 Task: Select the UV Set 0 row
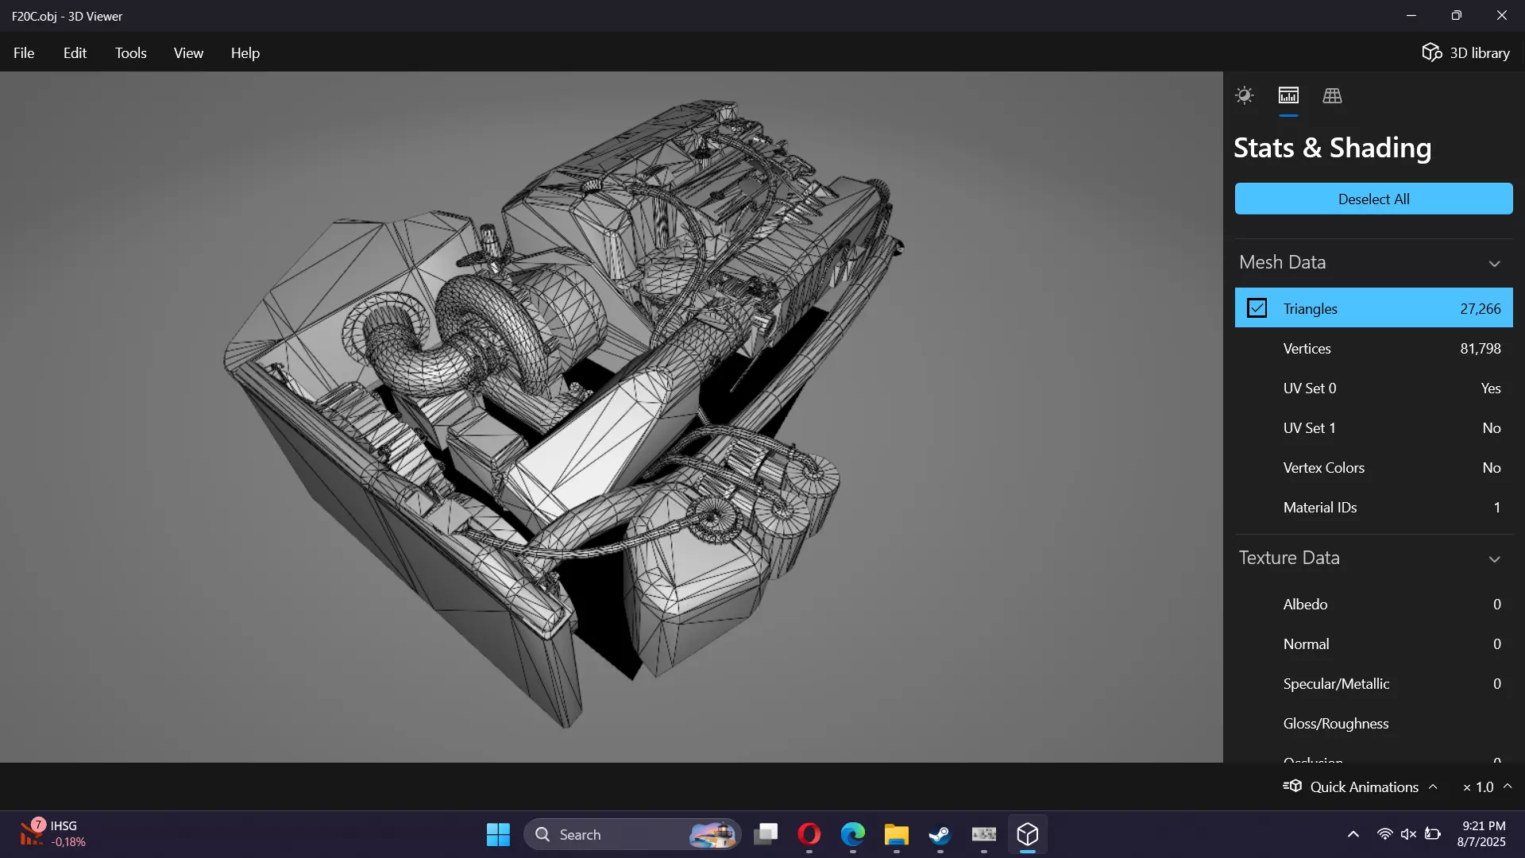[x=1373, y=388]
